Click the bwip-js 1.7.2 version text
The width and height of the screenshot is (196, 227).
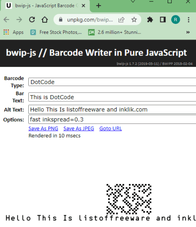pyautogui.click(x=155, y=63)
